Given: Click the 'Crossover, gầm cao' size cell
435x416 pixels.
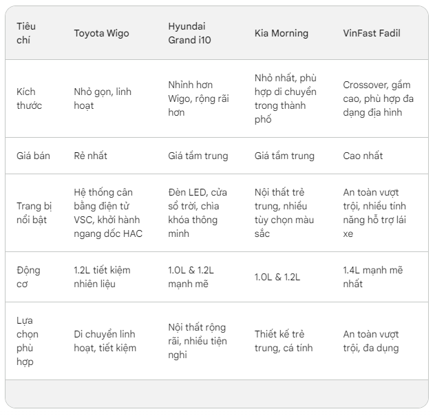Looking at the screenshot, I should click(378, 98).
